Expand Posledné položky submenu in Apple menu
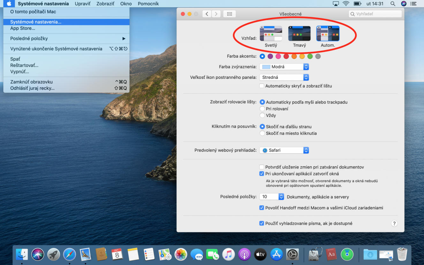This screenshot has height=265, width=424. (66, 38)
